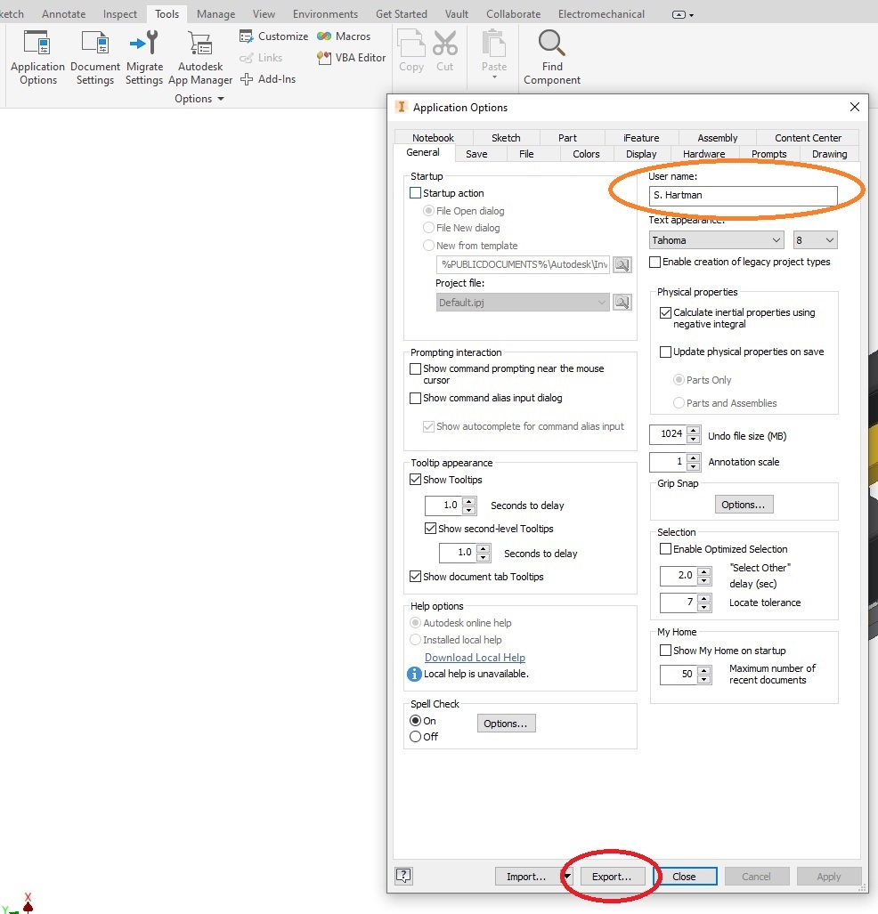Launch the VBA Editor
This screenshot has height=914, width=878.
click(x=351, y=58)
